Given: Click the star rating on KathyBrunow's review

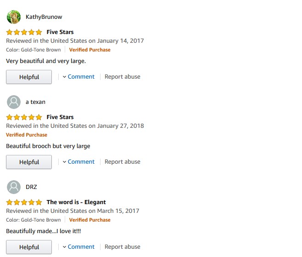Looking at the screenshot, I should click(x=24, y=32).
